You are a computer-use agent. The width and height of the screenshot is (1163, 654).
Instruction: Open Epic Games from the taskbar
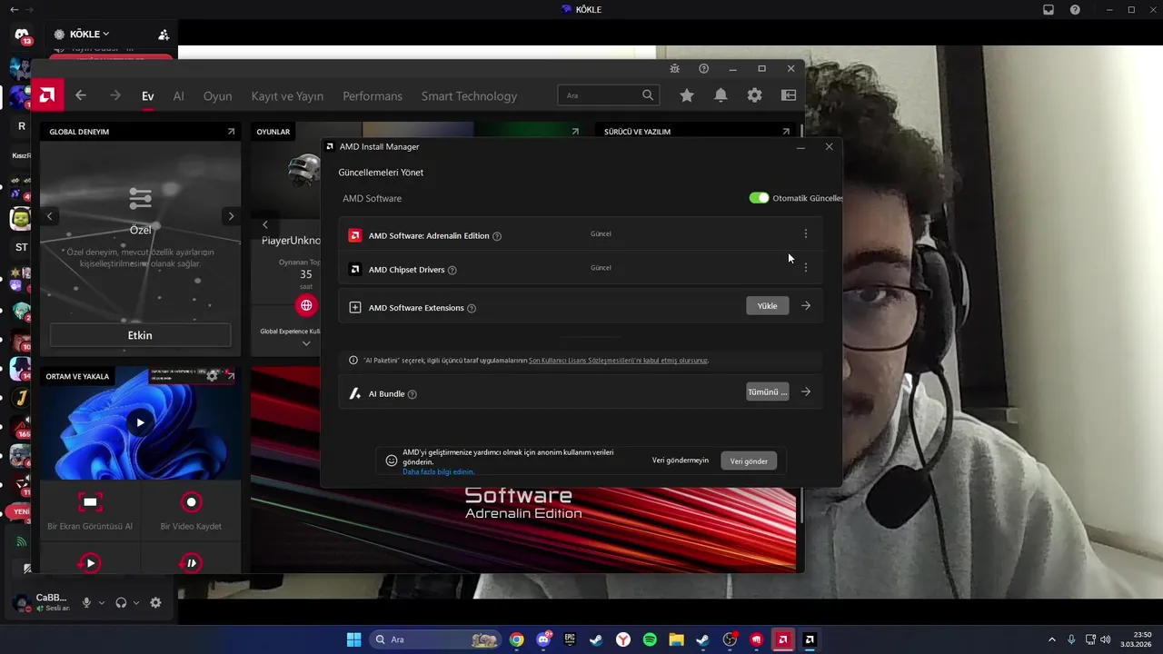point(570,639)
